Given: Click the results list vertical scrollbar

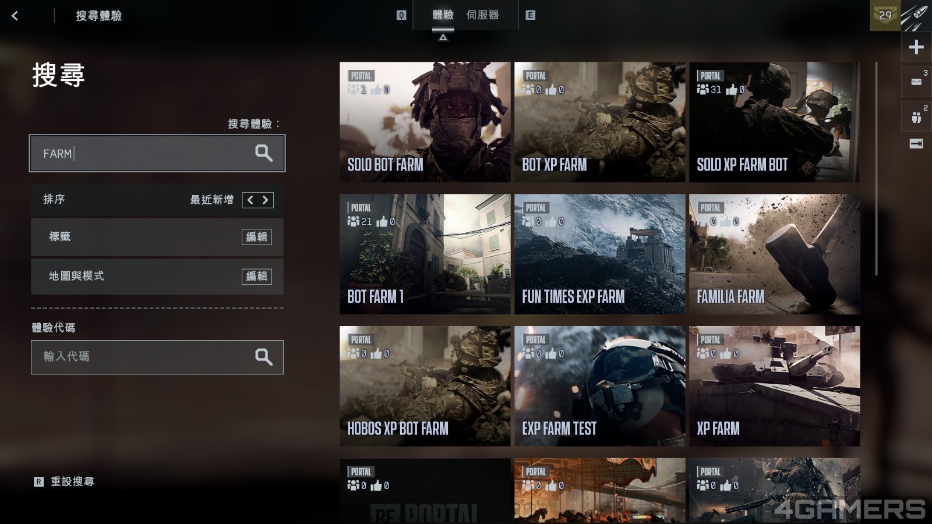Looking at the screenshot, I should (x=876, y=169).
